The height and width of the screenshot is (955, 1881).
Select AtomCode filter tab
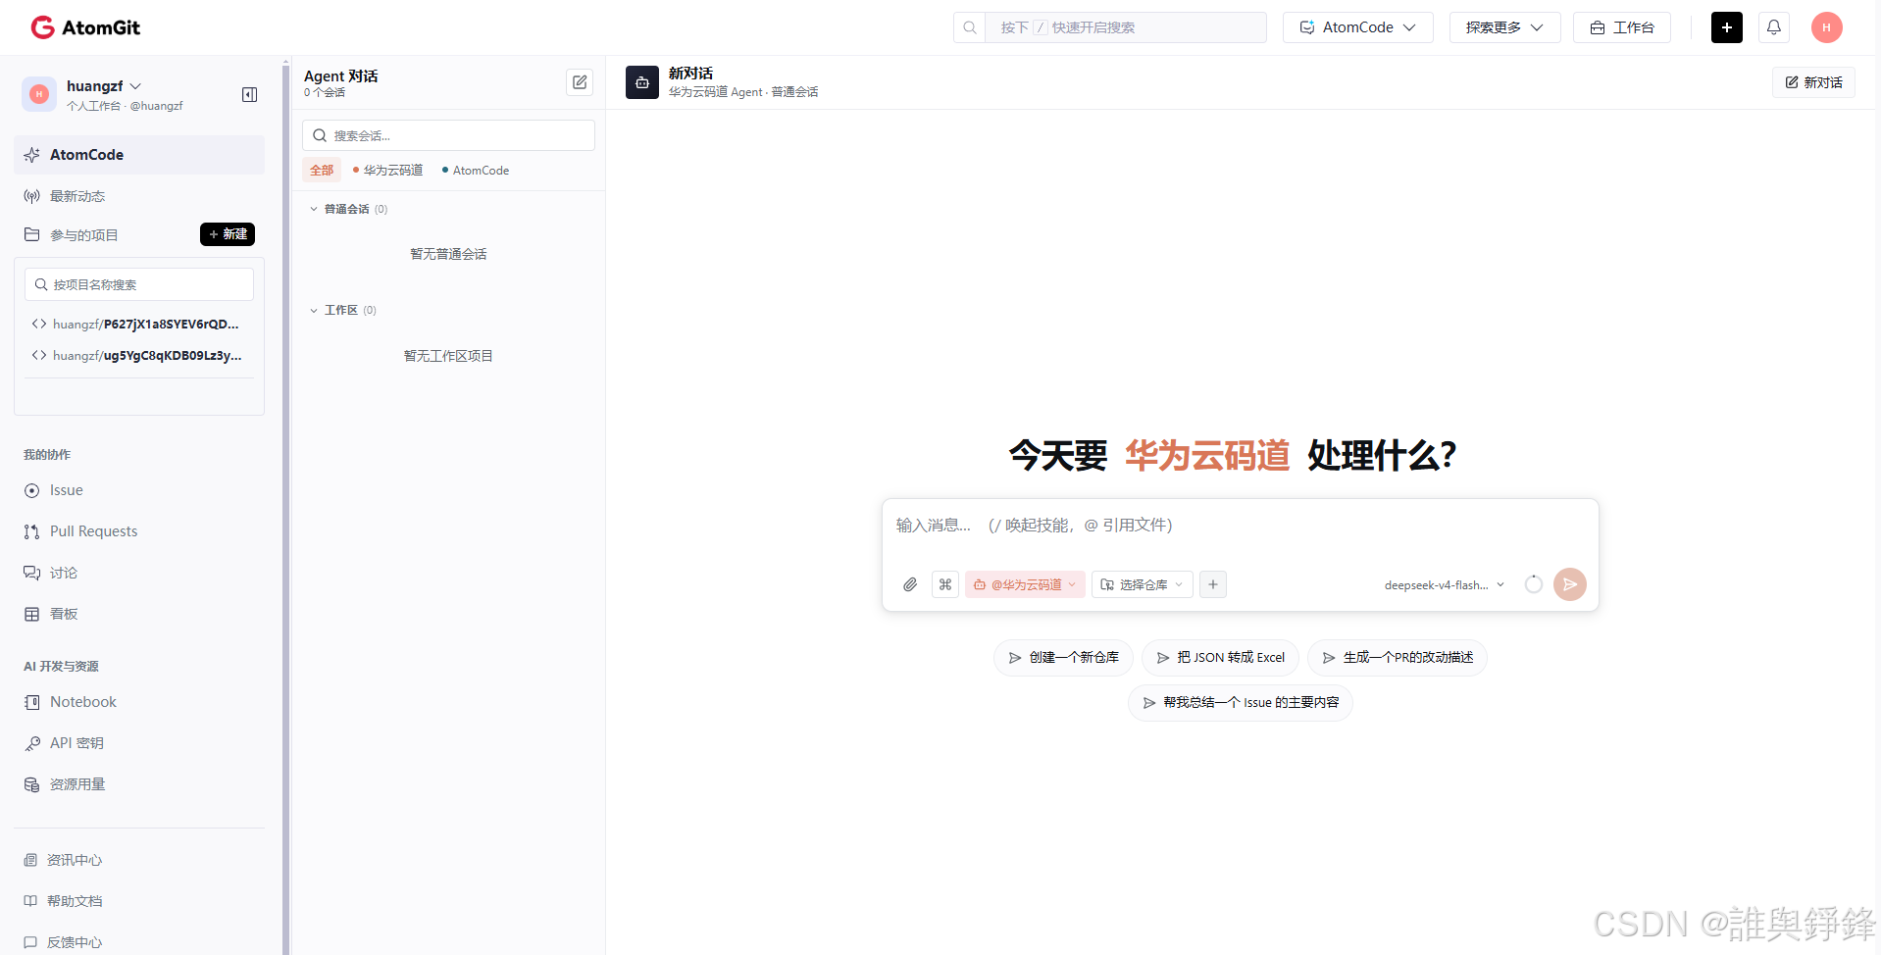point(476,170)
